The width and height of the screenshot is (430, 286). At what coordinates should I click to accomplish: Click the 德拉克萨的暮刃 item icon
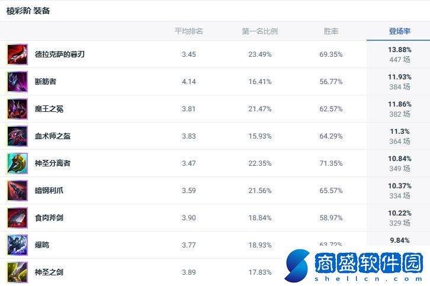[x=17, y=54]
